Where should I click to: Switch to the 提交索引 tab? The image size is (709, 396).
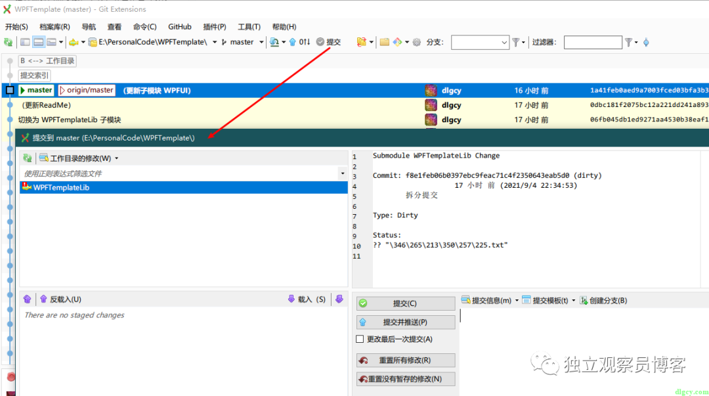(34, 75)
